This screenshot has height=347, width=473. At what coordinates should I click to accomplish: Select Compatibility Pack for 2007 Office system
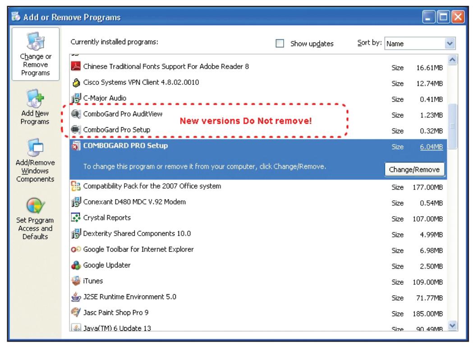[x=258, y=186]
